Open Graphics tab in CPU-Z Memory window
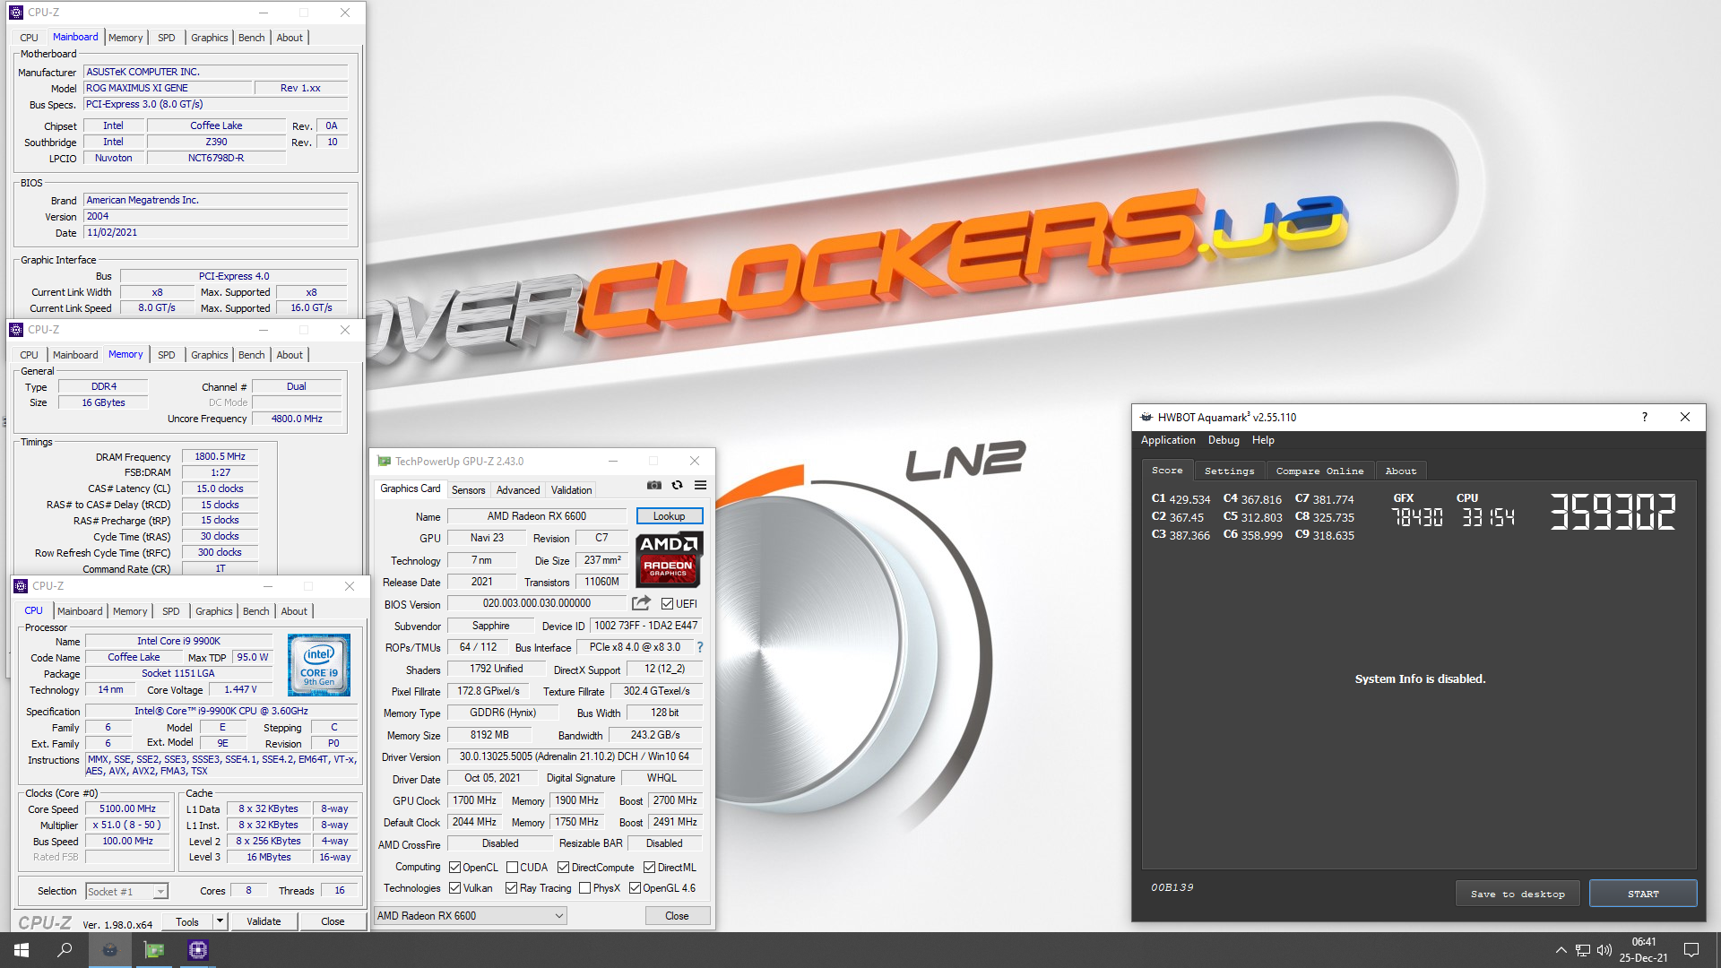The image size is (1721, 968). click(x=210, y=355)
